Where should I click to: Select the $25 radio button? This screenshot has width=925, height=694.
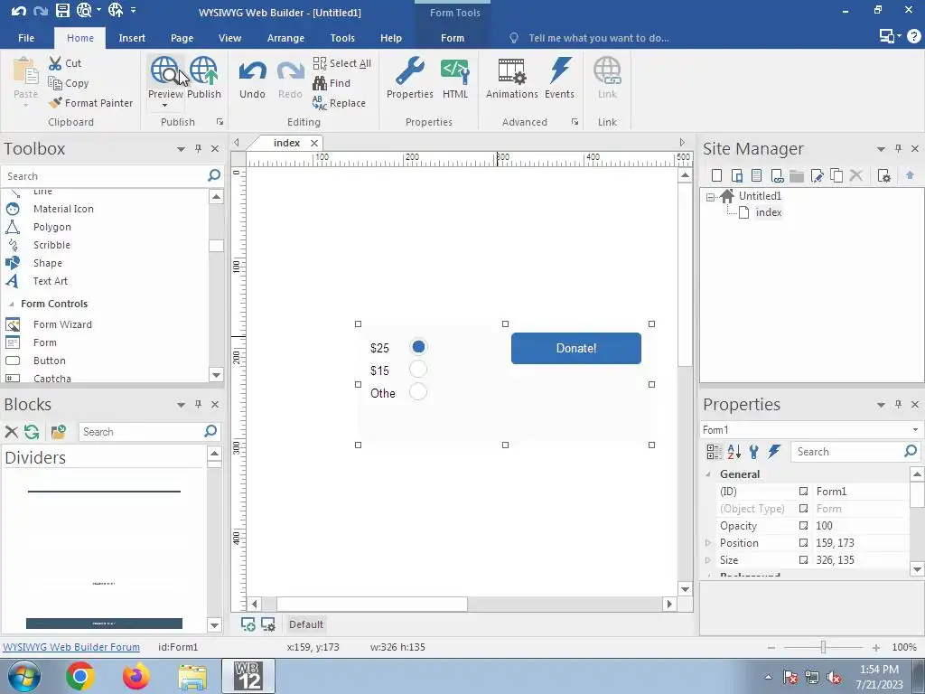coord(418,347)
